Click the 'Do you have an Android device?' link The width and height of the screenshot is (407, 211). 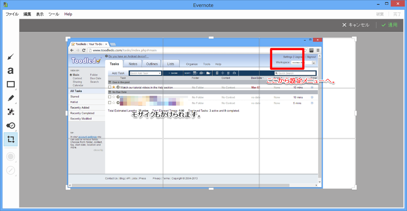tap(128, 57)
